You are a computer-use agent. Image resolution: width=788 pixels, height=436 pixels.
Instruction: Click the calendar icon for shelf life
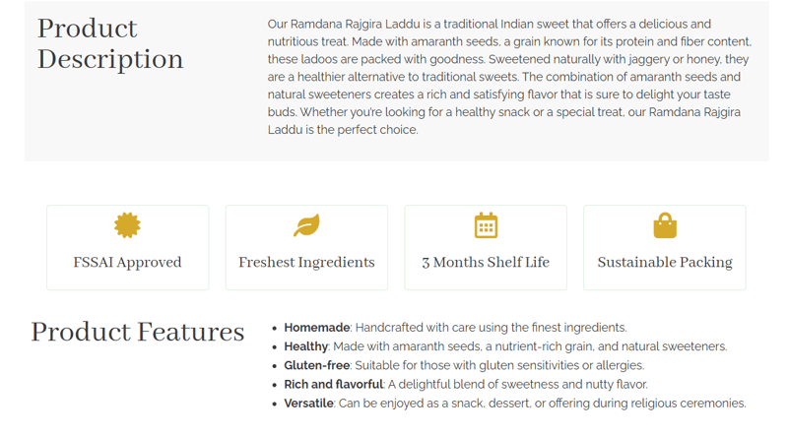click(486, 225)
